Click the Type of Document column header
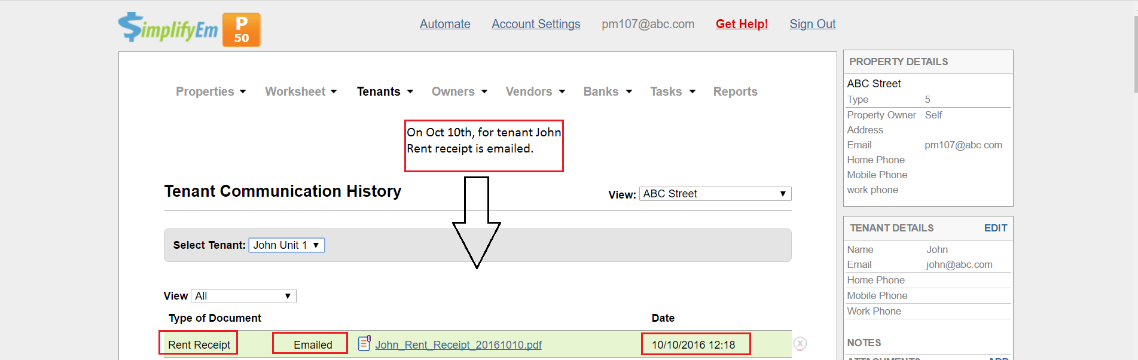Screen dimensions: 1138x360 coord(215,318)
